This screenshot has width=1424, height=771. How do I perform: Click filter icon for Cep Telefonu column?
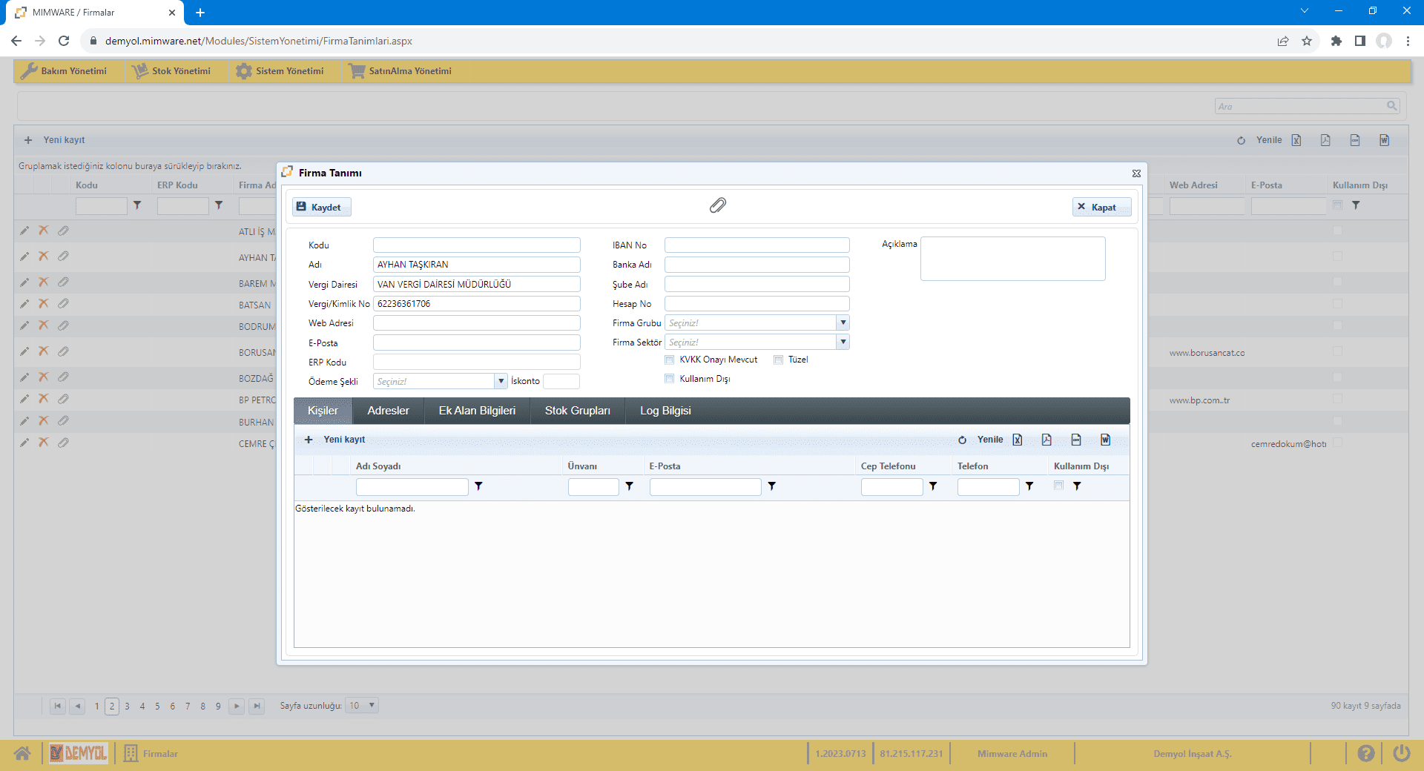[933, 486]
